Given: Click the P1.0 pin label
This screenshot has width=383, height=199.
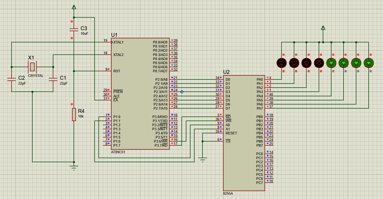Looking at the screenshot, I should click(117, 117).
